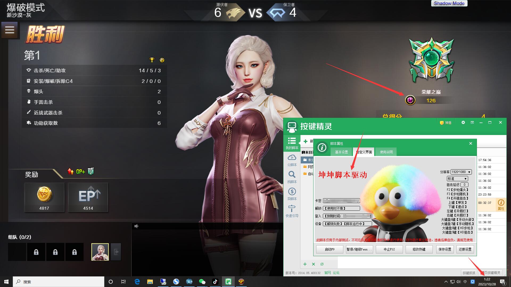511x287 pixels.
Task: Click the green plus add folder icon
Action: pyautogui.click(x=305, y=264)
